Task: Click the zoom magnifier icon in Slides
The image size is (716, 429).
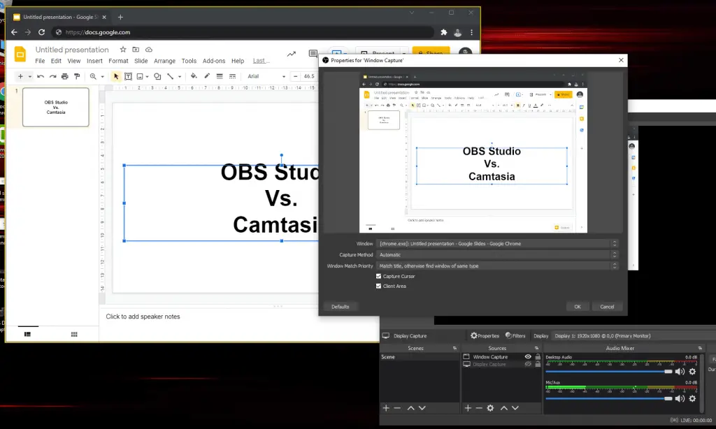Action: [x=93, y=76]
